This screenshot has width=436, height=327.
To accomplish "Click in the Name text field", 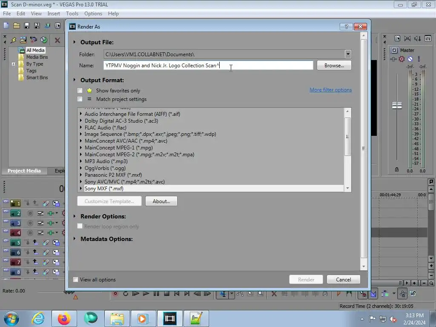I will click(208, 65).
